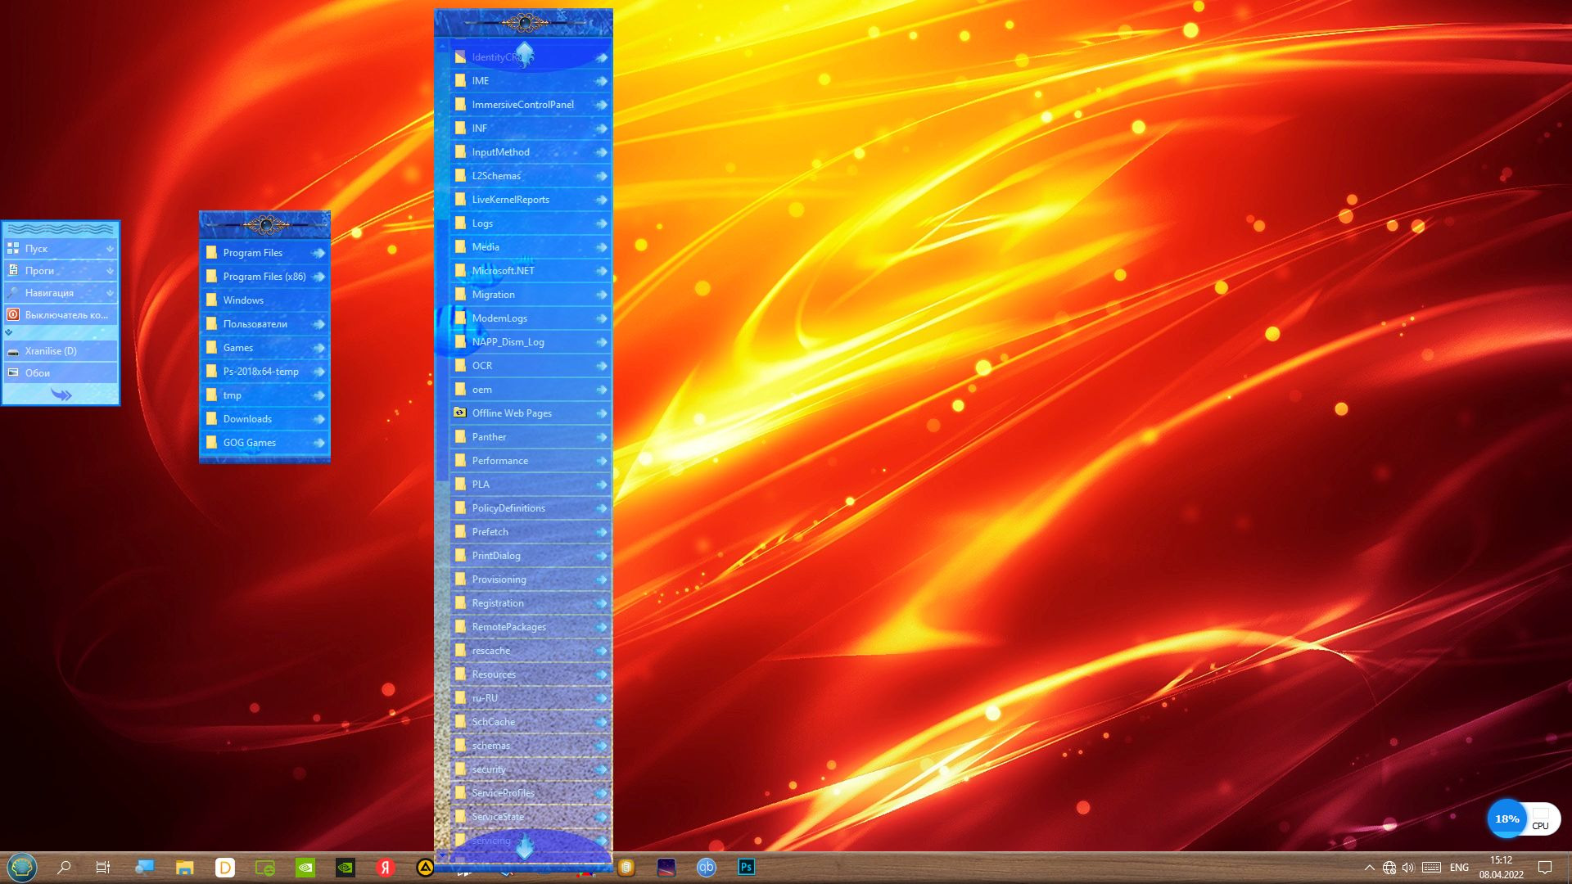Click the seashell Start button
Image resolution: width=1572 pixels, height=884 pixels.
point(22,867)
